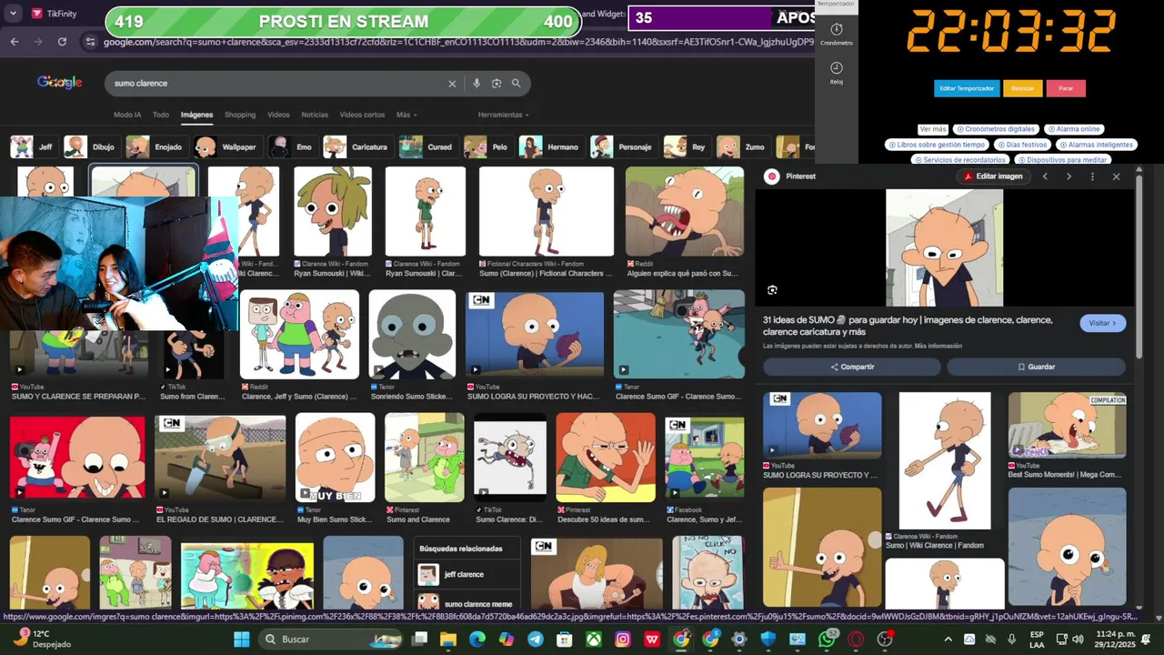Image resolution: width=1164 pixels, height=655 pixels.
Task: Switch to the Shopping tab
Action: pyautogui.click(x=240, y=115)
